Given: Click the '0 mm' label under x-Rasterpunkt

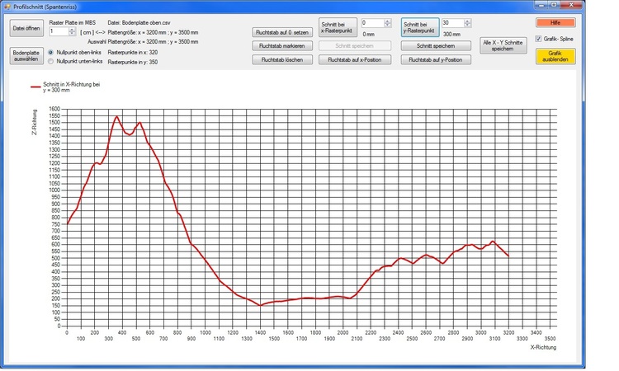Looking at the screenshot, I should click(368, 35).
